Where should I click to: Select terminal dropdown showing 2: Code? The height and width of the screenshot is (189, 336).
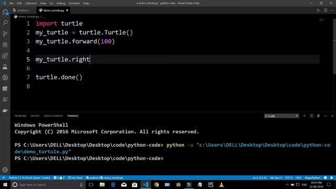pyautogui.click(x=281, y=116)
